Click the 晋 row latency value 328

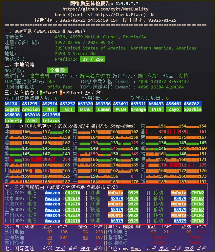coord(162,132)
